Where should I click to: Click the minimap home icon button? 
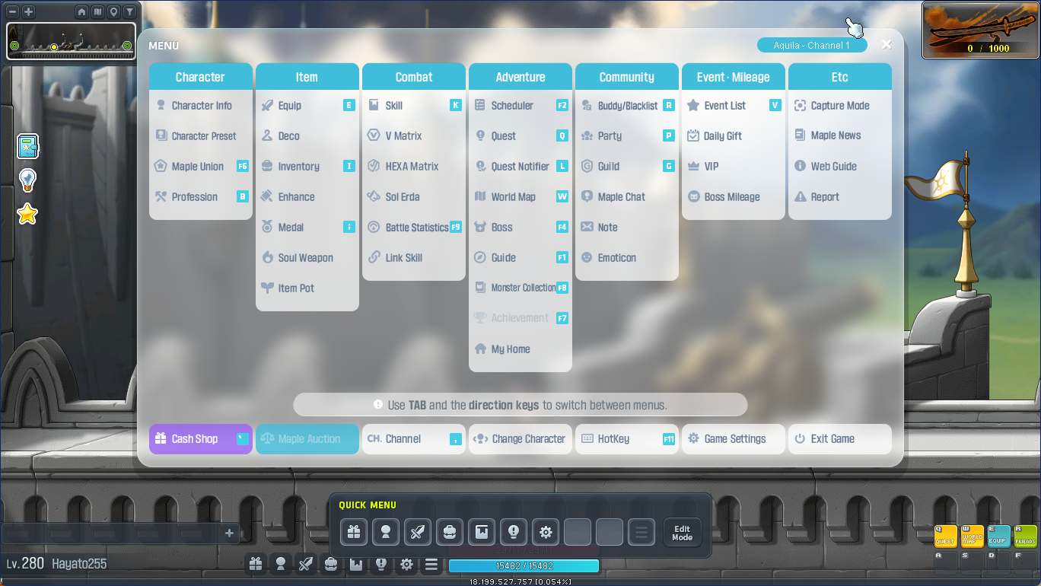tap(82, 12)
